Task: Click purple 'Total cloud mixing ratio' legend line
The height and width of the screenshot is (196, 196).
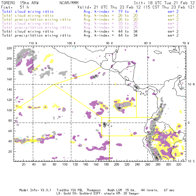Action: (28, 24)
